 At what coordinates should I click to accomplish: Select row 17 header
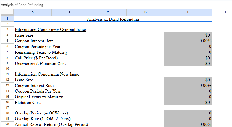coord(7,107)
